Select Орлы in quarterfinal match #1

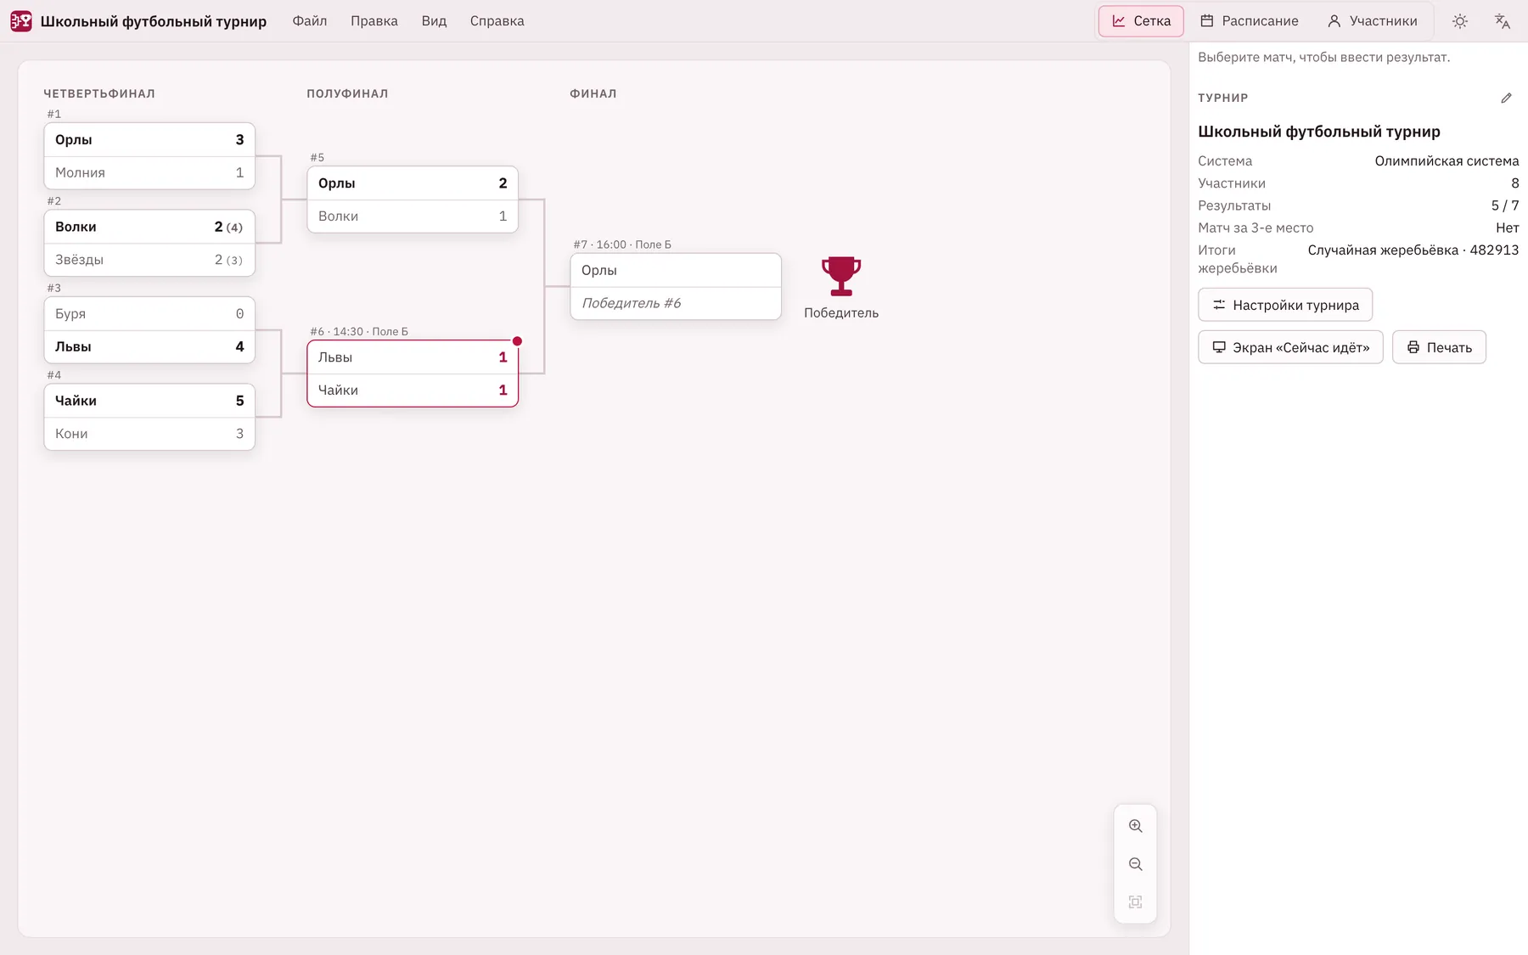149,140
